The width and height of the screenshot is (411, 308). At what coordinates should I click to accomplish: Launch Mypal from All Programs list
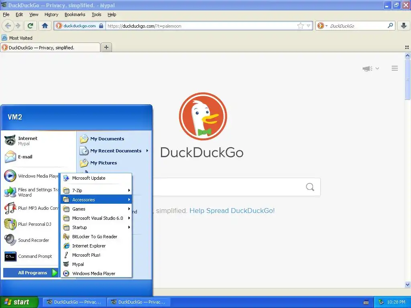tap(96, 264)
